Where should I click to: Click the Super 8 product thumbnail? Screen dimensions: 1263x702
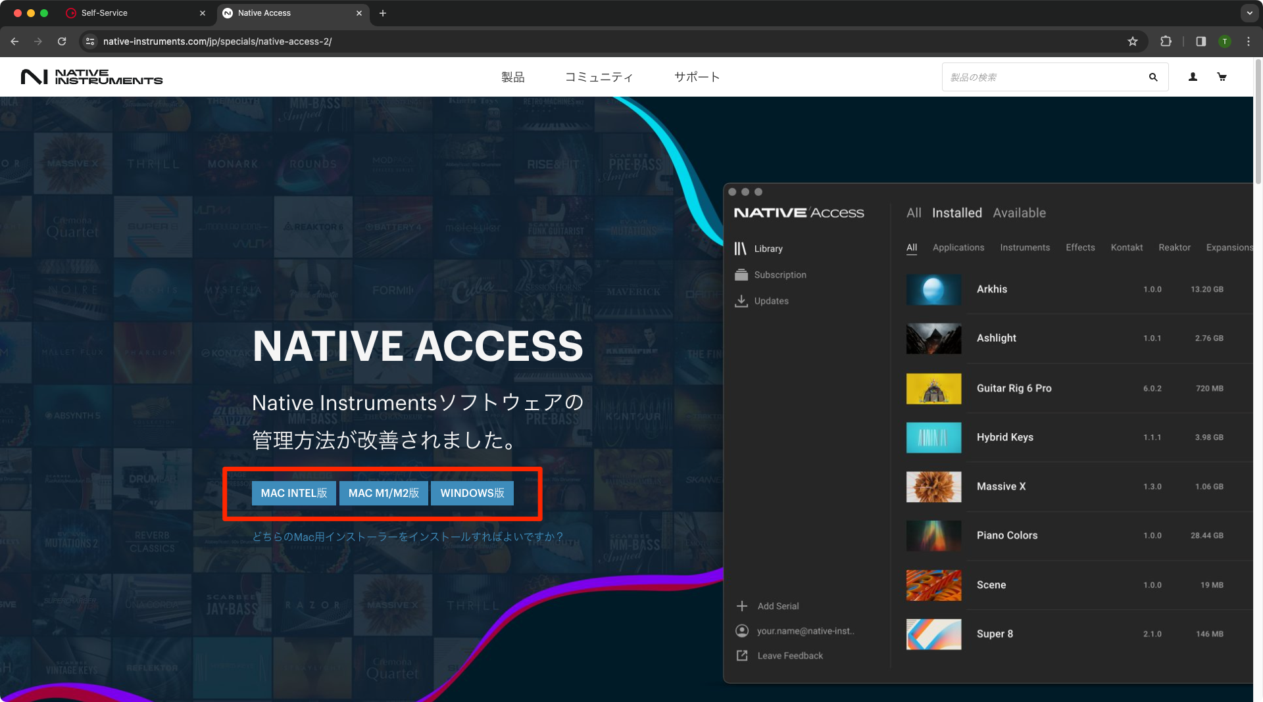[933, 634]
